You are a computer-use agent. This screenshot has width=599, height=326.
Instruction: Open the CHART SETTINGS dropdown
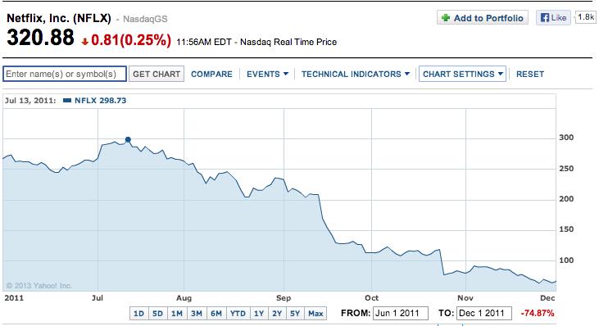coord(463,74)
